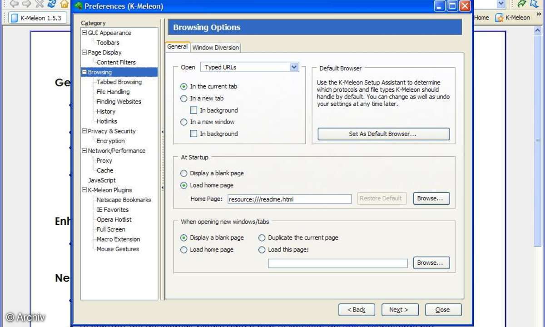Collapse the K-Meleon Plugins tree node

point(84,190)
